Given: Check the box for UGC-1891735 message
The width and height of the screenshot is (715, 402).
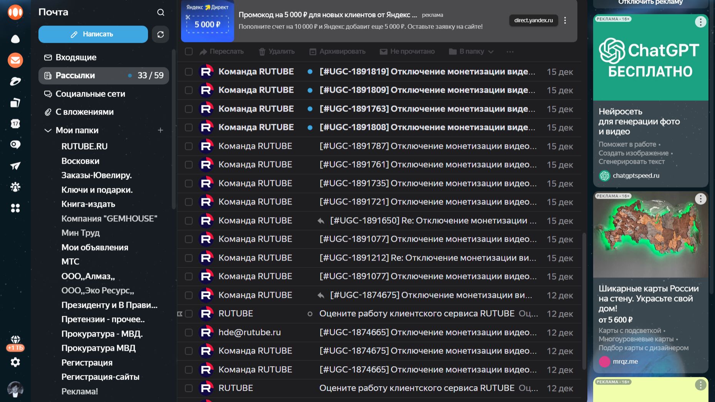Looking at the screenshot, I should [x=189, y=183].
